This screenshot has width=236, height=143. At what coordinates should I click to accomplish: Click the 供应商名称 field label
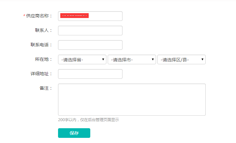[x=39, y=16]
